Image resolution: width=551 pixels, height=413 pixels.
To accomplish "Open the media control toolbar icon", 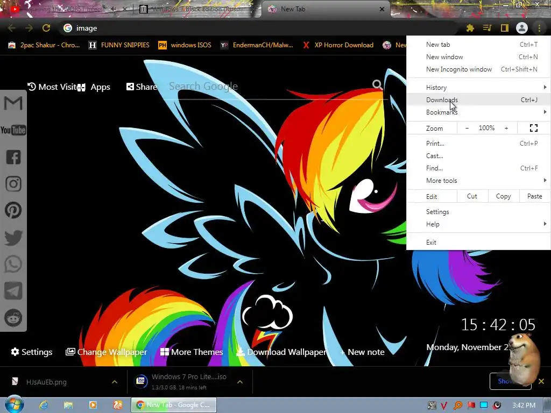I will click(x=488, y=28).
